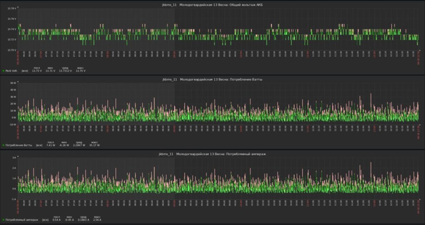Viewport: 425px width, 225px height.
Task: Click the last value 0.54 A
Action: click(56, 220)
